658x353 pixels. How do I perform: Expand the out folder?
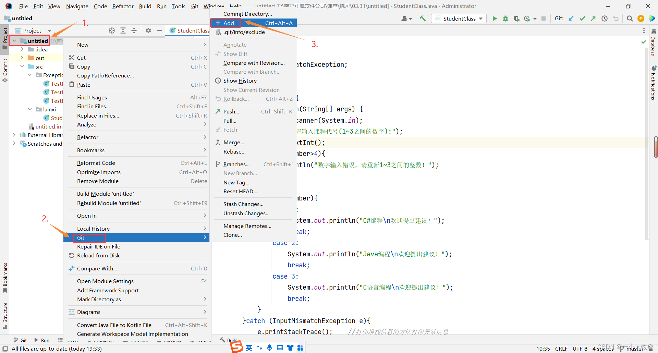pyautogui.click(x=22, y=58)
